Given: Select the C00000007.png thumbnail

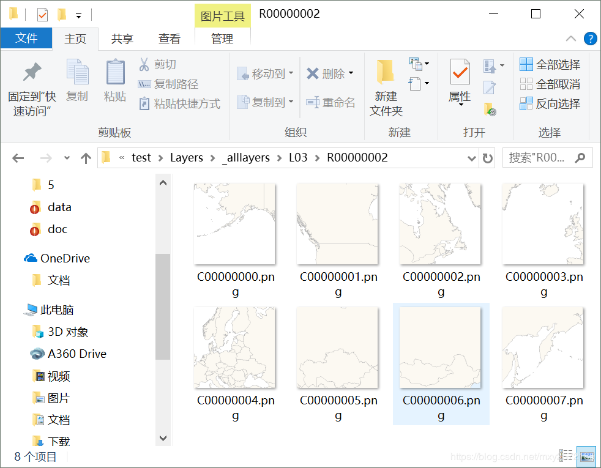Looking at the screenshot, I should (x=543, y=346).
